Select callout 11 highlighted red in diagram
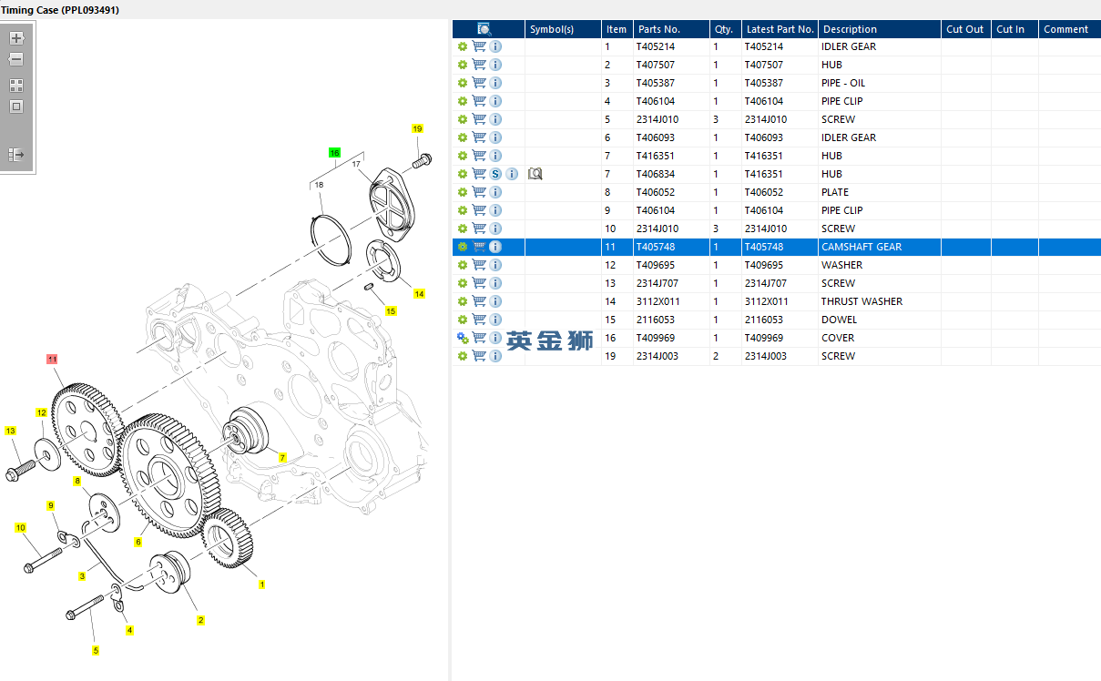This screenshot has height=681, width=1101. pos(52,360)
